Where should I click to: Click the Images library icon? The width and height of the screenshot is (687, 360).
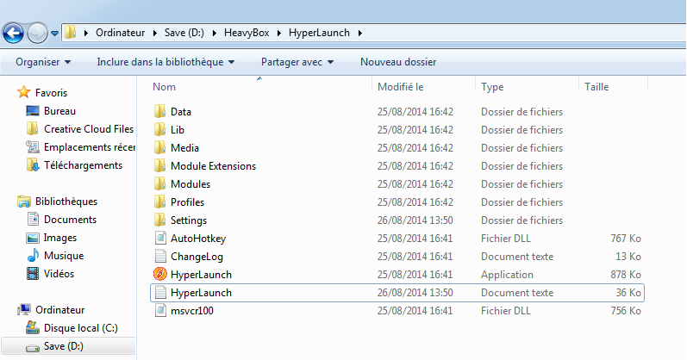pos(33,238)
